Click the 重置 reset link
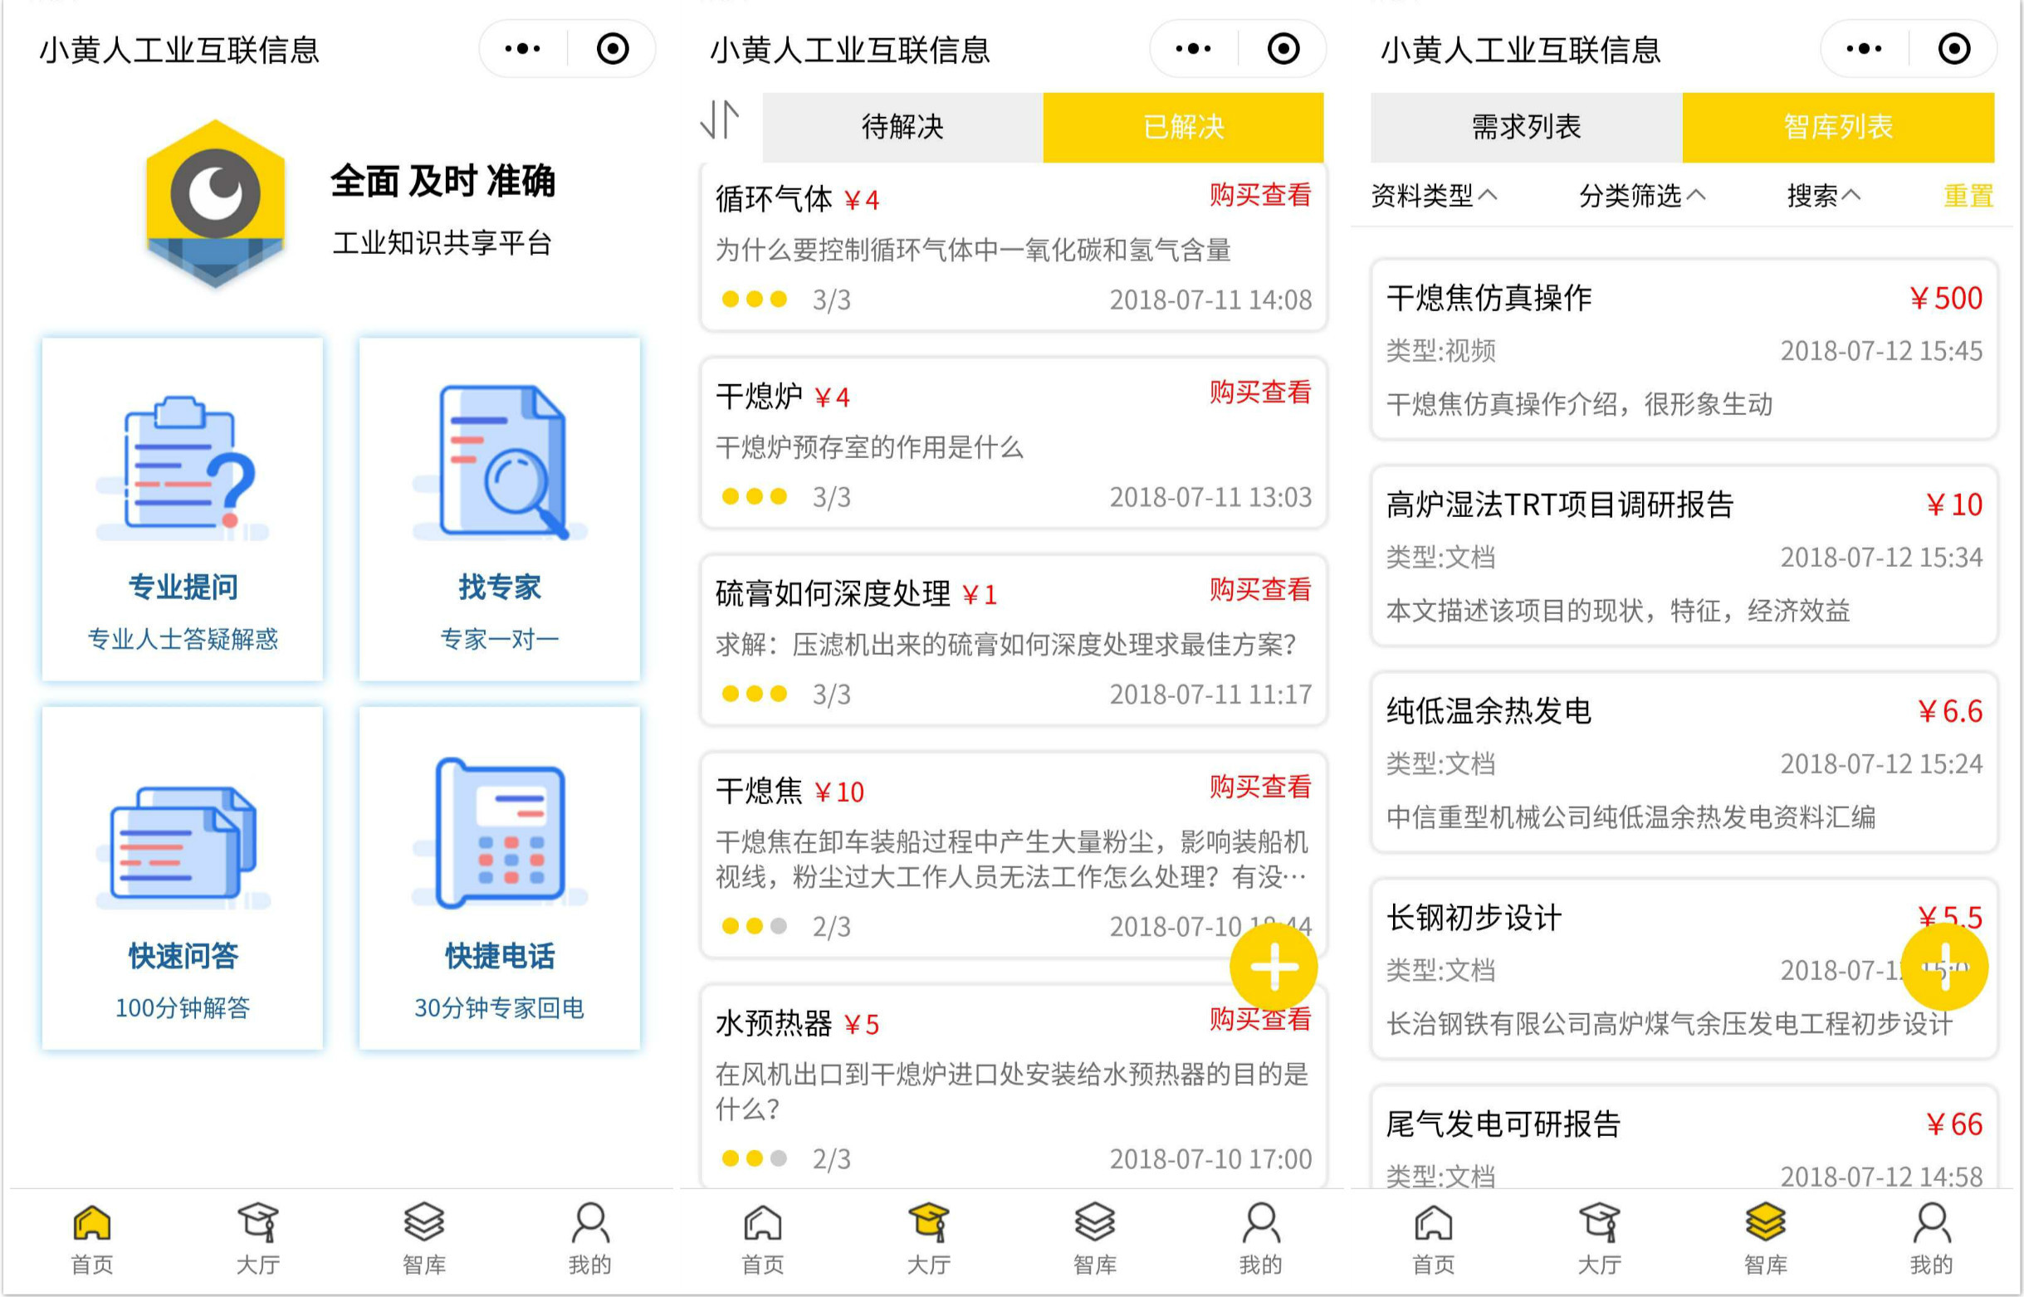Viewport: 2024px width, 1297px height. click(1968, 196)
